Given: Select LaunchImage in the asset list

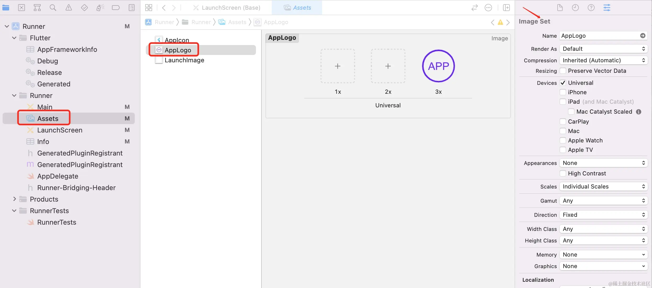Looking at the screenshot, I should [184, 60].
